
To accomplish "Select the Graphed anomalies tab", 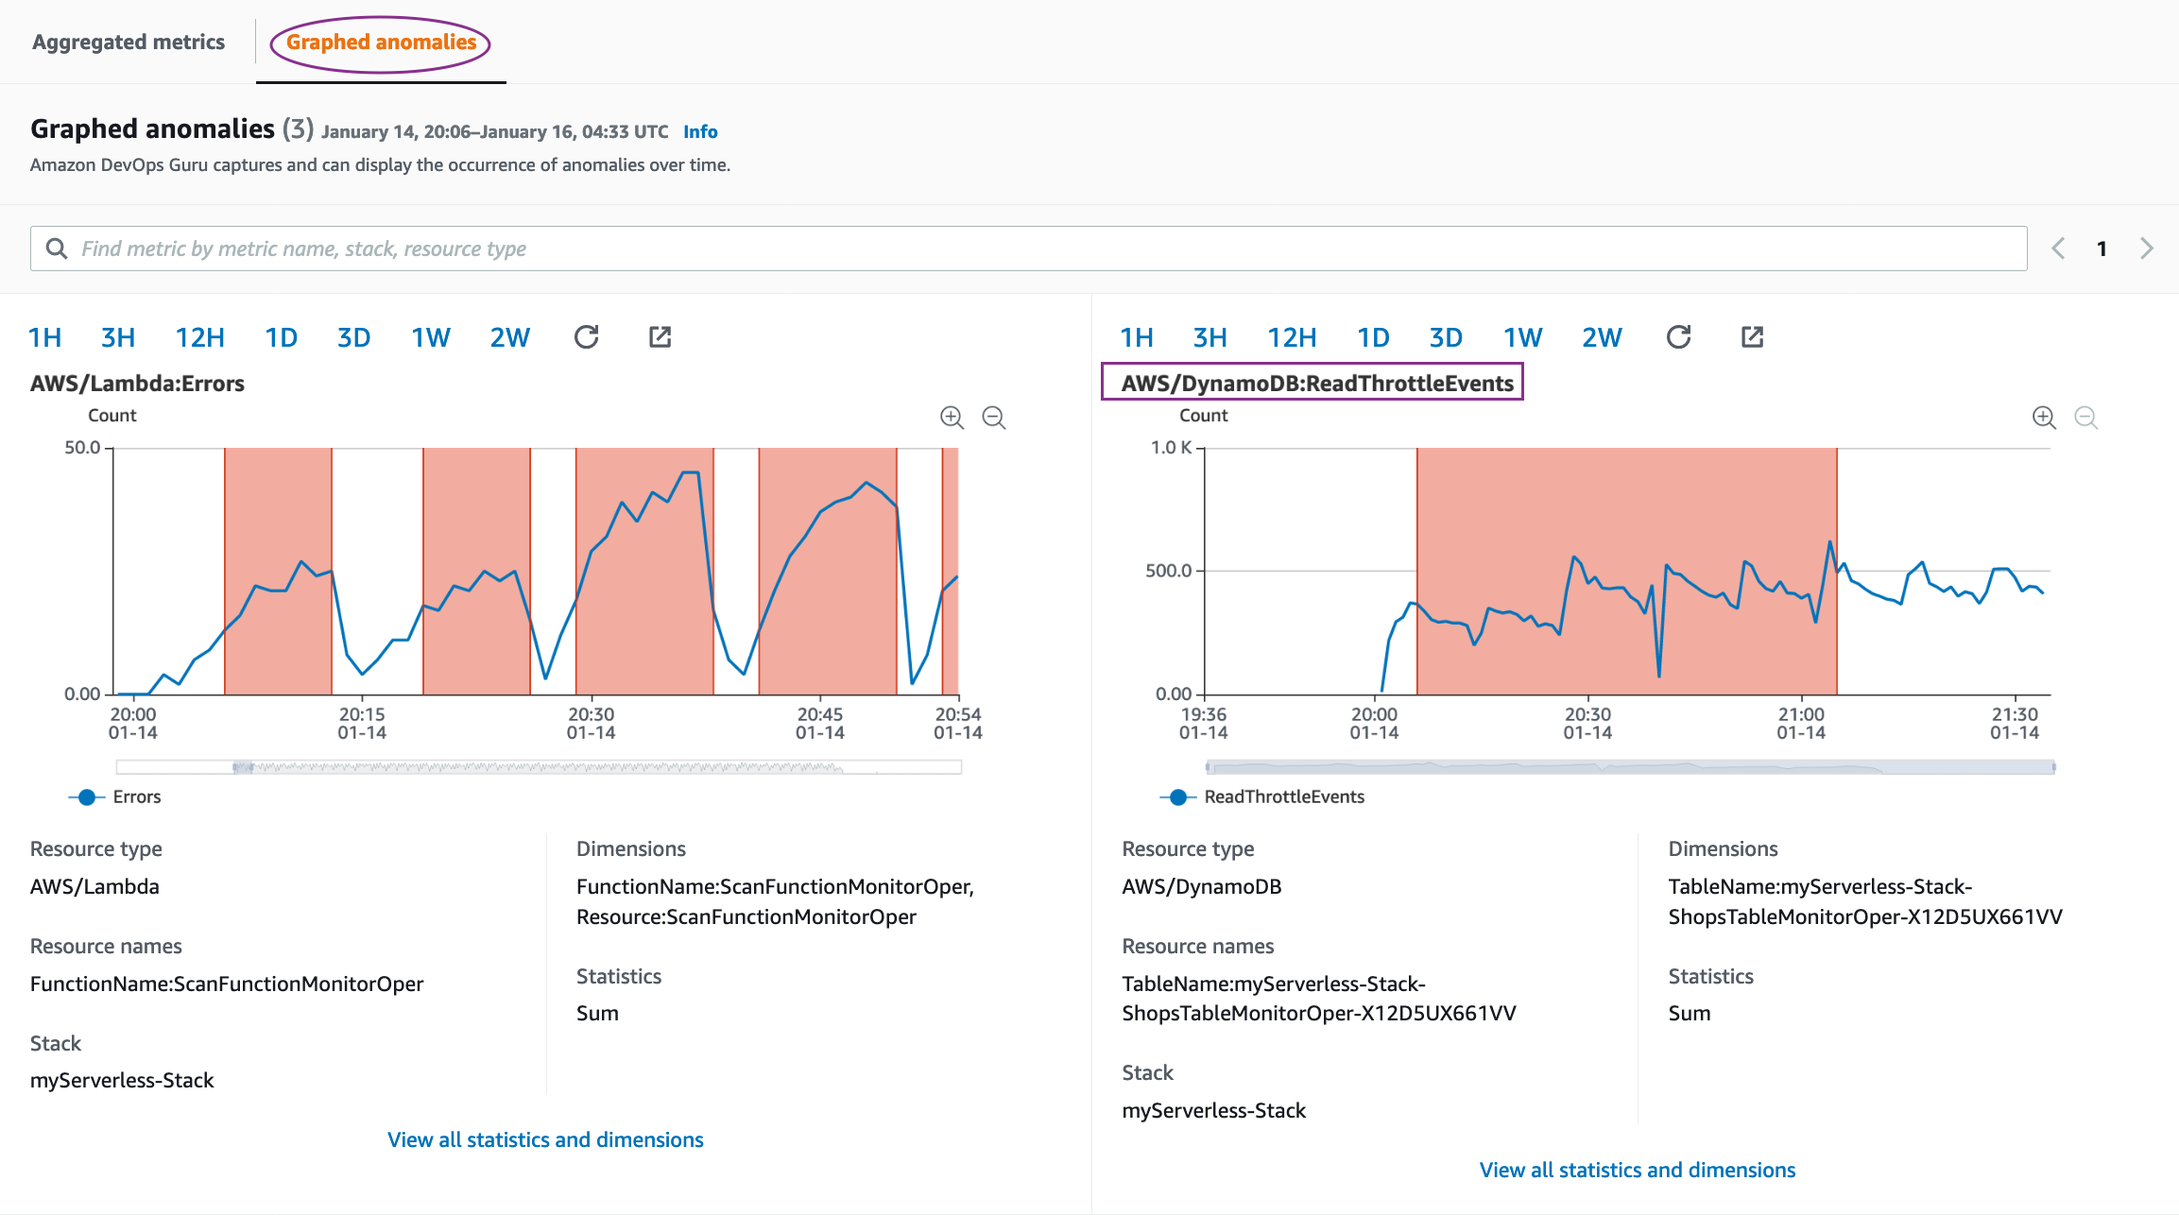I will 381,43.
